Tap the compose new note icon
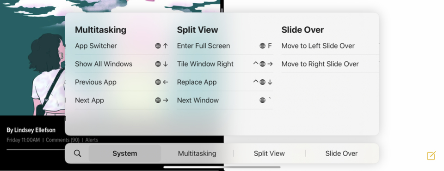This screenshot has height=171, width=444. pos(431,155)
